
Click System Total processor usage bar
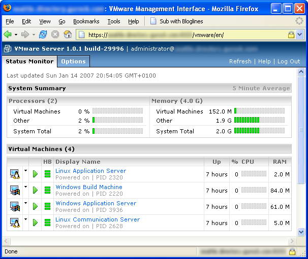(x=117, y=131)
